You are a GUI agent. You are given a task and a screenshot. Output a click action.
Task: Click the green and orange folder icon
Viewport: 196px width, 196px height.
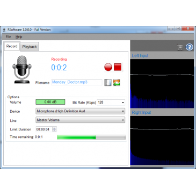coord(117,83)
